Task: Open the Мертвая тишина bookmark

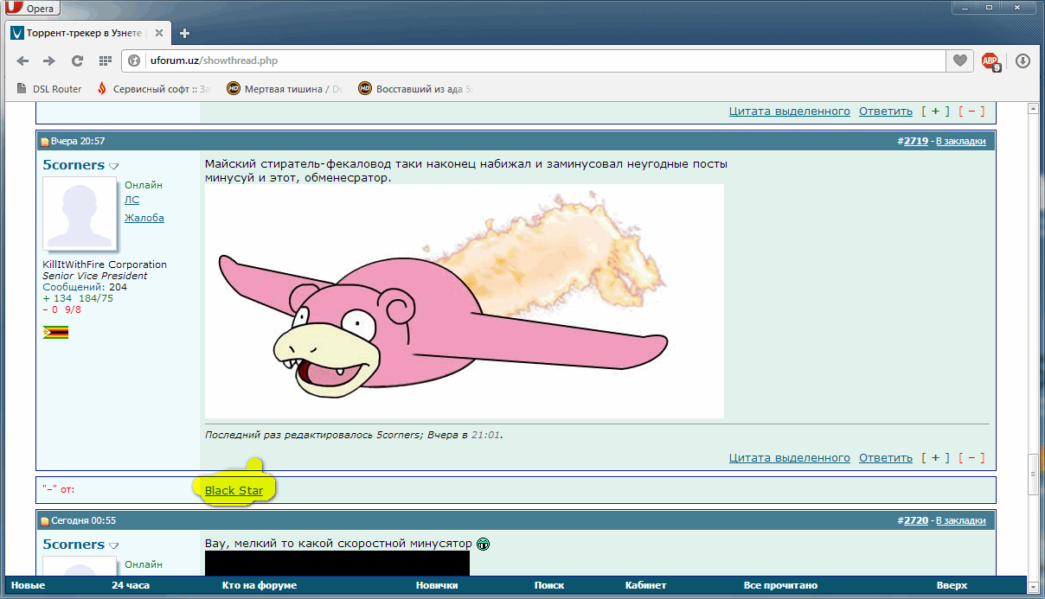Action: (x=285, y=88)
